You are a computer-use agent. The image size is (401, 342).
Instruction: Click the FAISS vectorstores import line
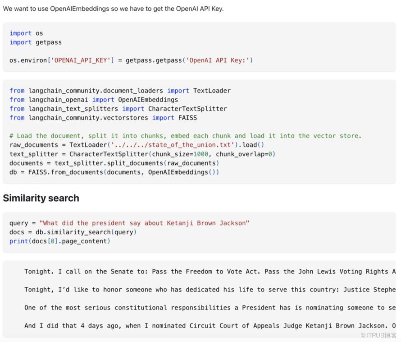coord(103,118)
